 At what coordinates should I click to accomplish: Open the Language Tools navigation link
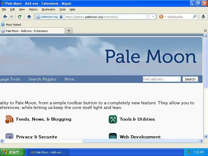(10, 79)
